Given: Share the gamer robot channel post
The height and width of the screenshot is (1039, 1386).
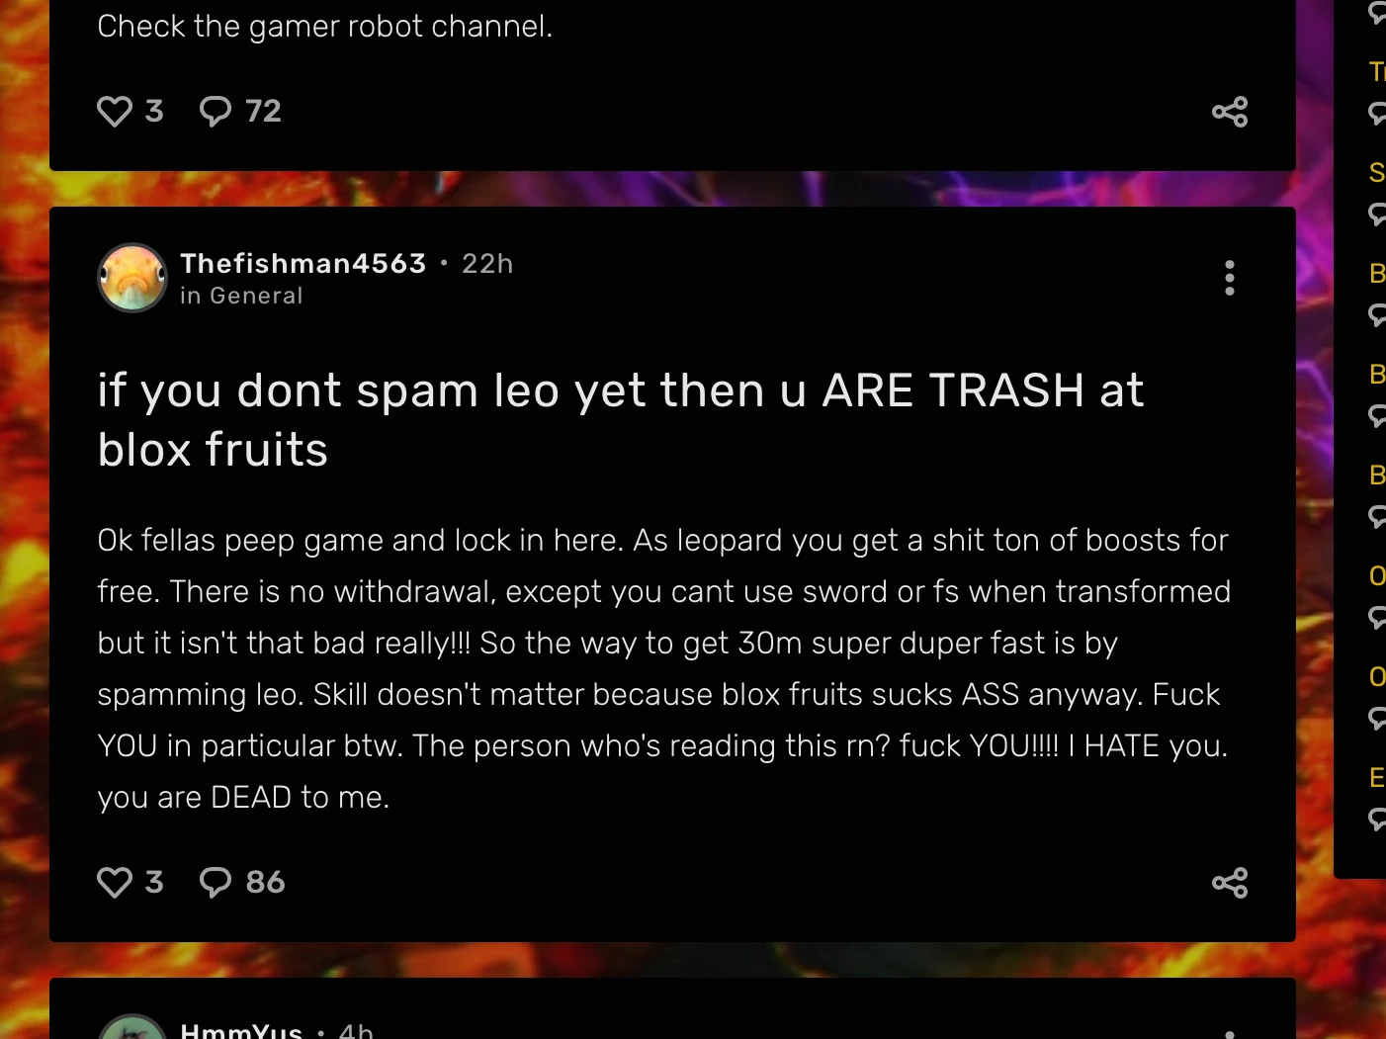Looking at the screenshot, I should click(1230, 112).
